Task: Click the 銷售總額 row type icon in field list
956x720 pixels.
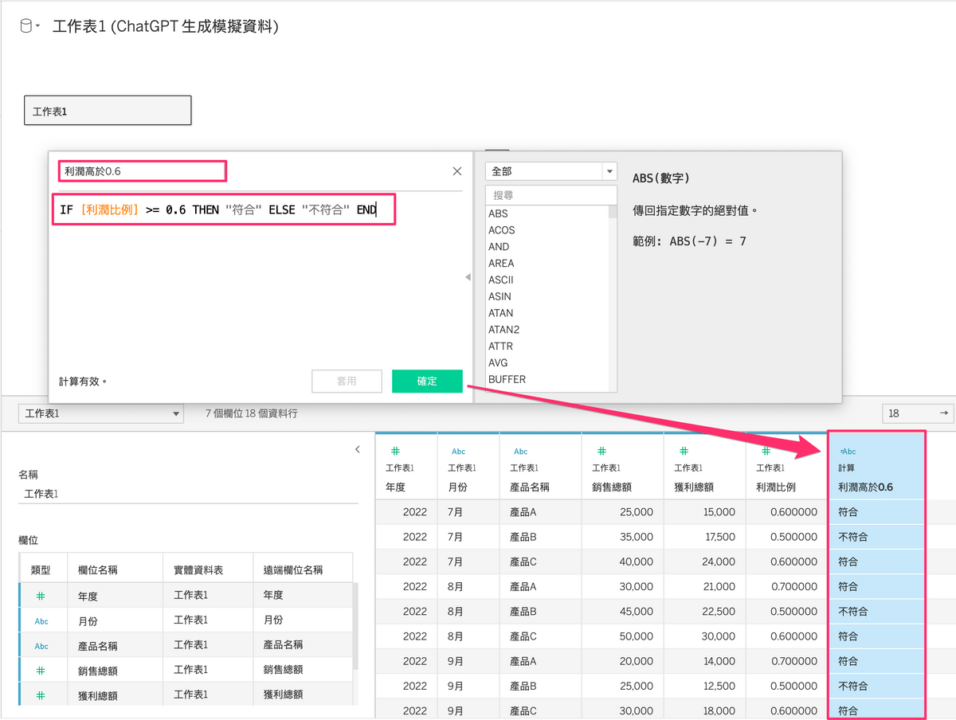Action: [41, 670]
